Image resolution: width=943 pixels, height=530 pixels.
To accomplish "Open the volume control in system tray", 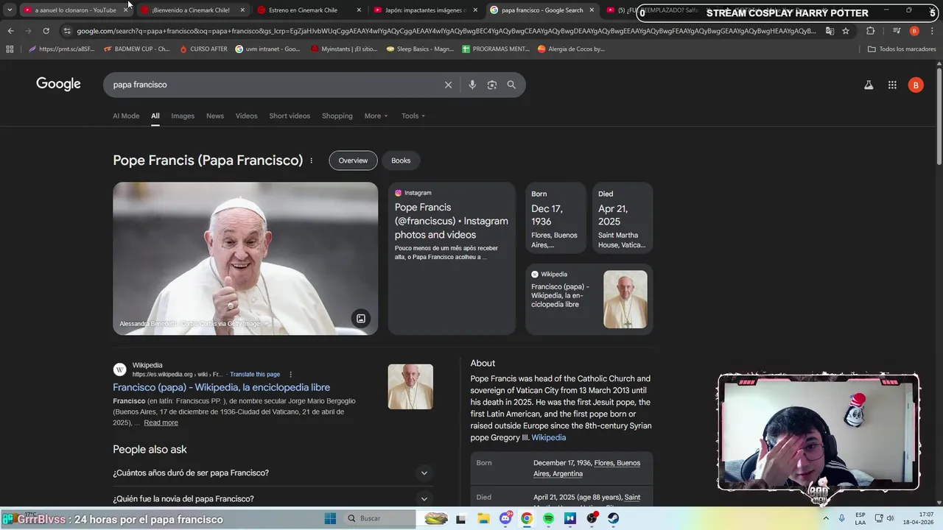I will (890, 518).
